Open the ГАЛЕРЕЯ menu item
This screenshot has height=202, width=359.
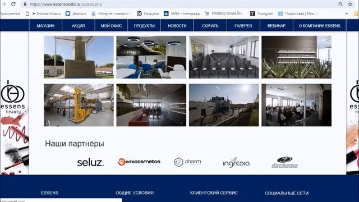tap(243, 26)
